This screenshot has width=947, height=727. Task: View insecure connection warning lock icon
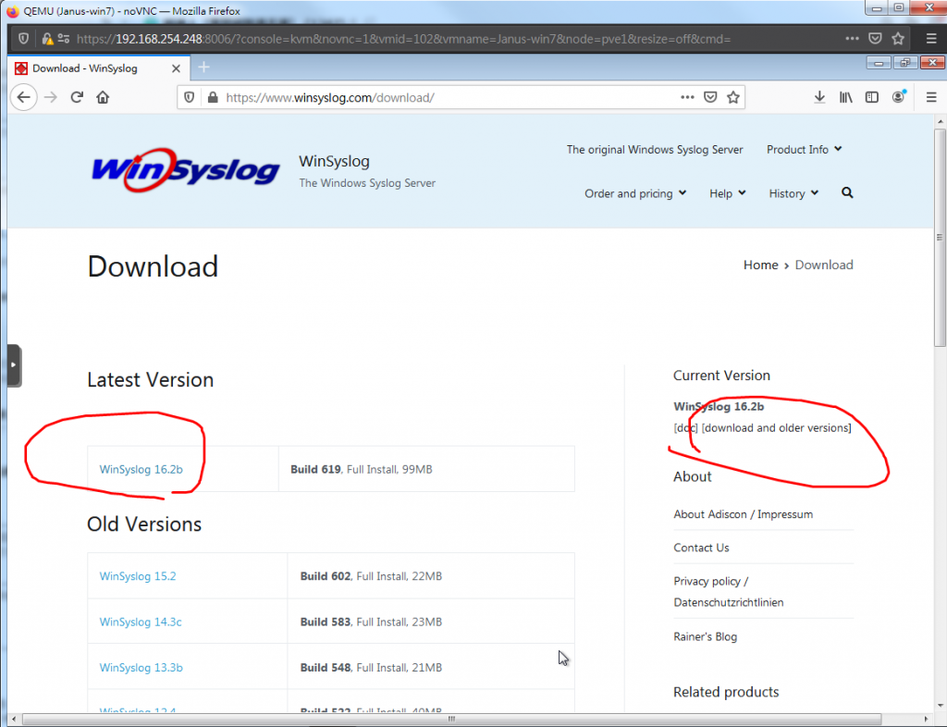click(x=47, y=39)
